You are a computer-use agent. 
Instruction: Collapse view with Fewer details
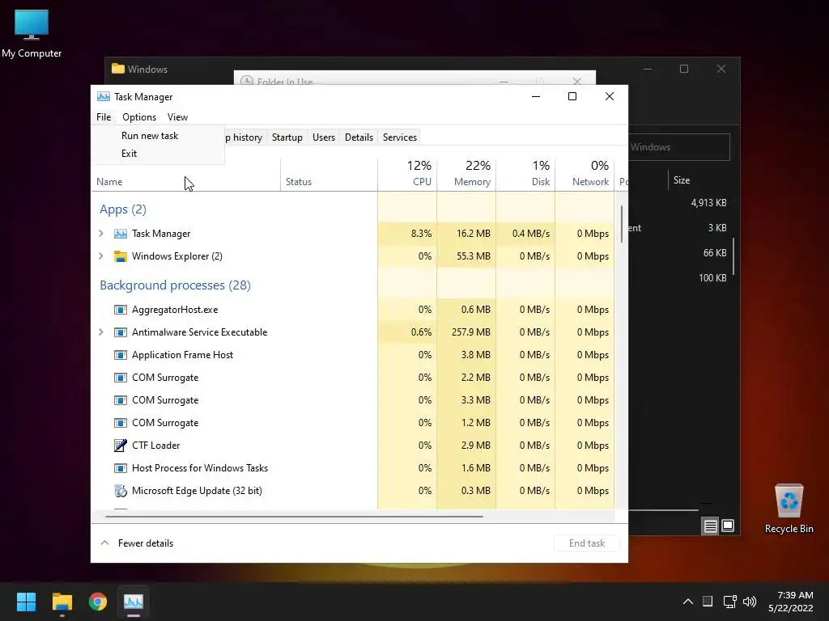point(137,543)
